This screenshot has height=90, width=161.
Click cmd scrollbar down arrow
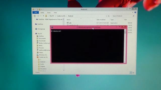[125, 62]
